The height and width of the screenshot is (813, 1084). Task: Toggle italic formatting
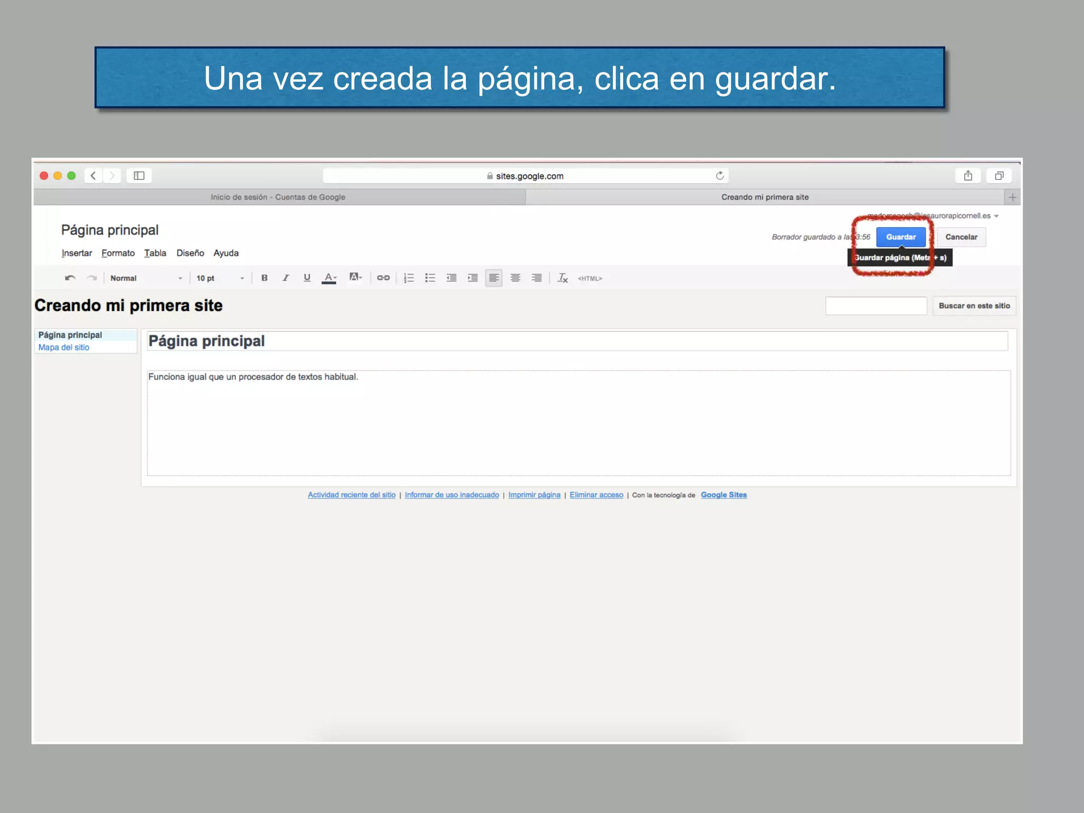286,278
